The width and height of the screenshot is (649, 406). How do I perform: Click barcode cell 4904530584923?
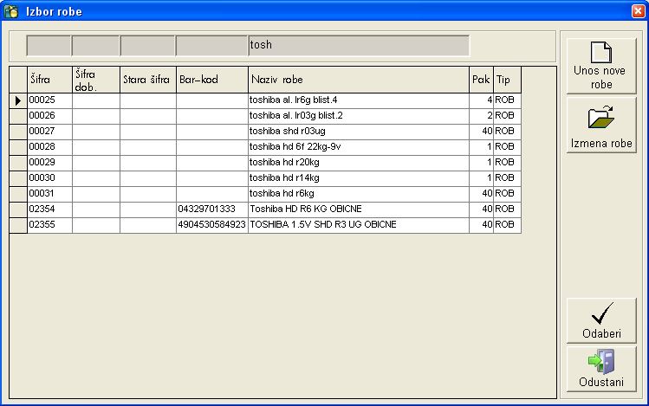point(211,225)
